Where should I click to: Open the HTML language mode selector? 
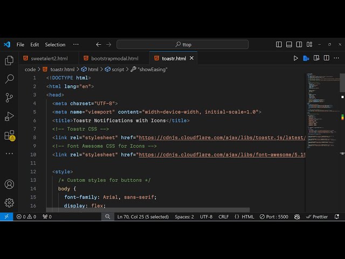tap(245, 217)
